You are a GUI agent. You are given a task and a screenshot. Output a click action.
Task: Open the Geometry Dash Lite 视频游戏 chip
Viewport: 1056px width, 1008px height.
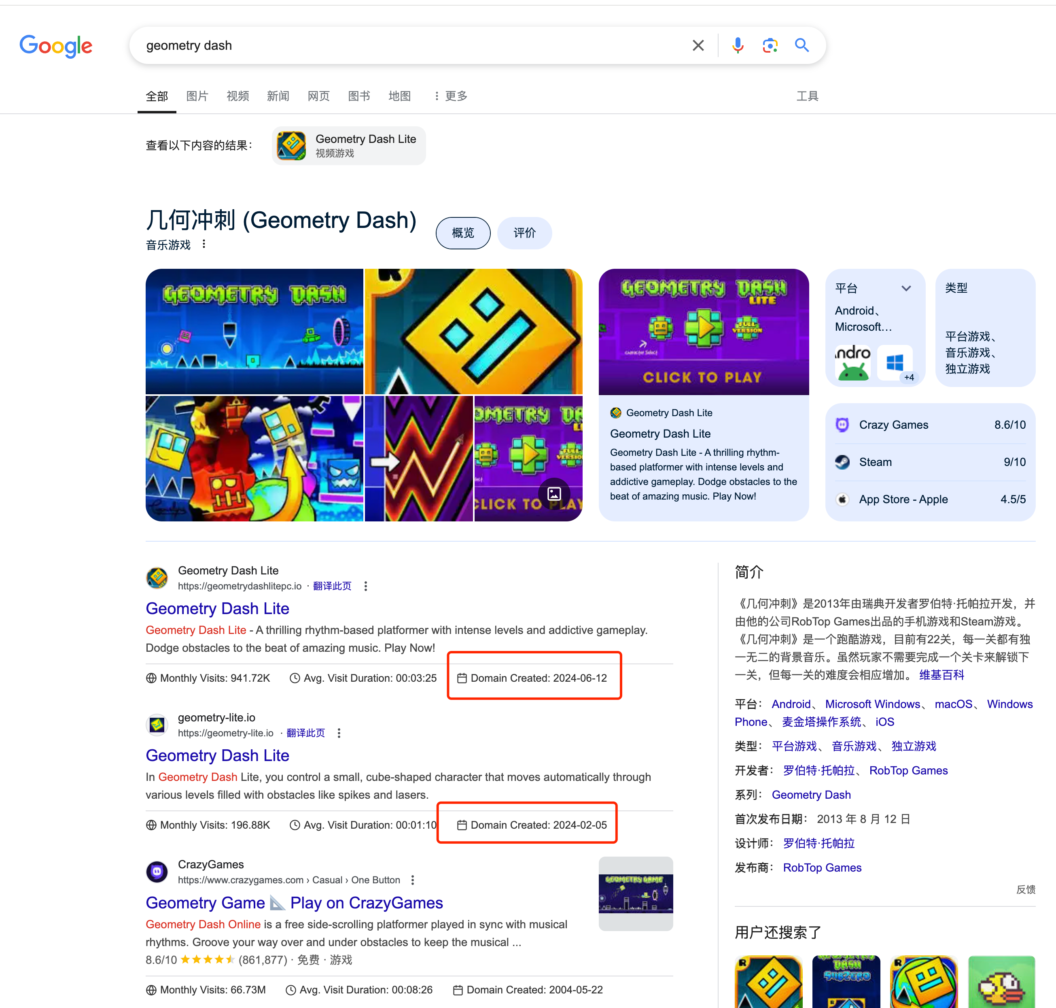pos(349,146)
